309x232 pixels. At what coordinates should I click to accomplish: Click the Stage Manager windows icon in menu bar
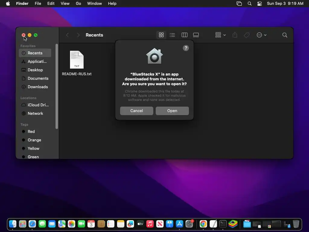(x=239, y=3)
